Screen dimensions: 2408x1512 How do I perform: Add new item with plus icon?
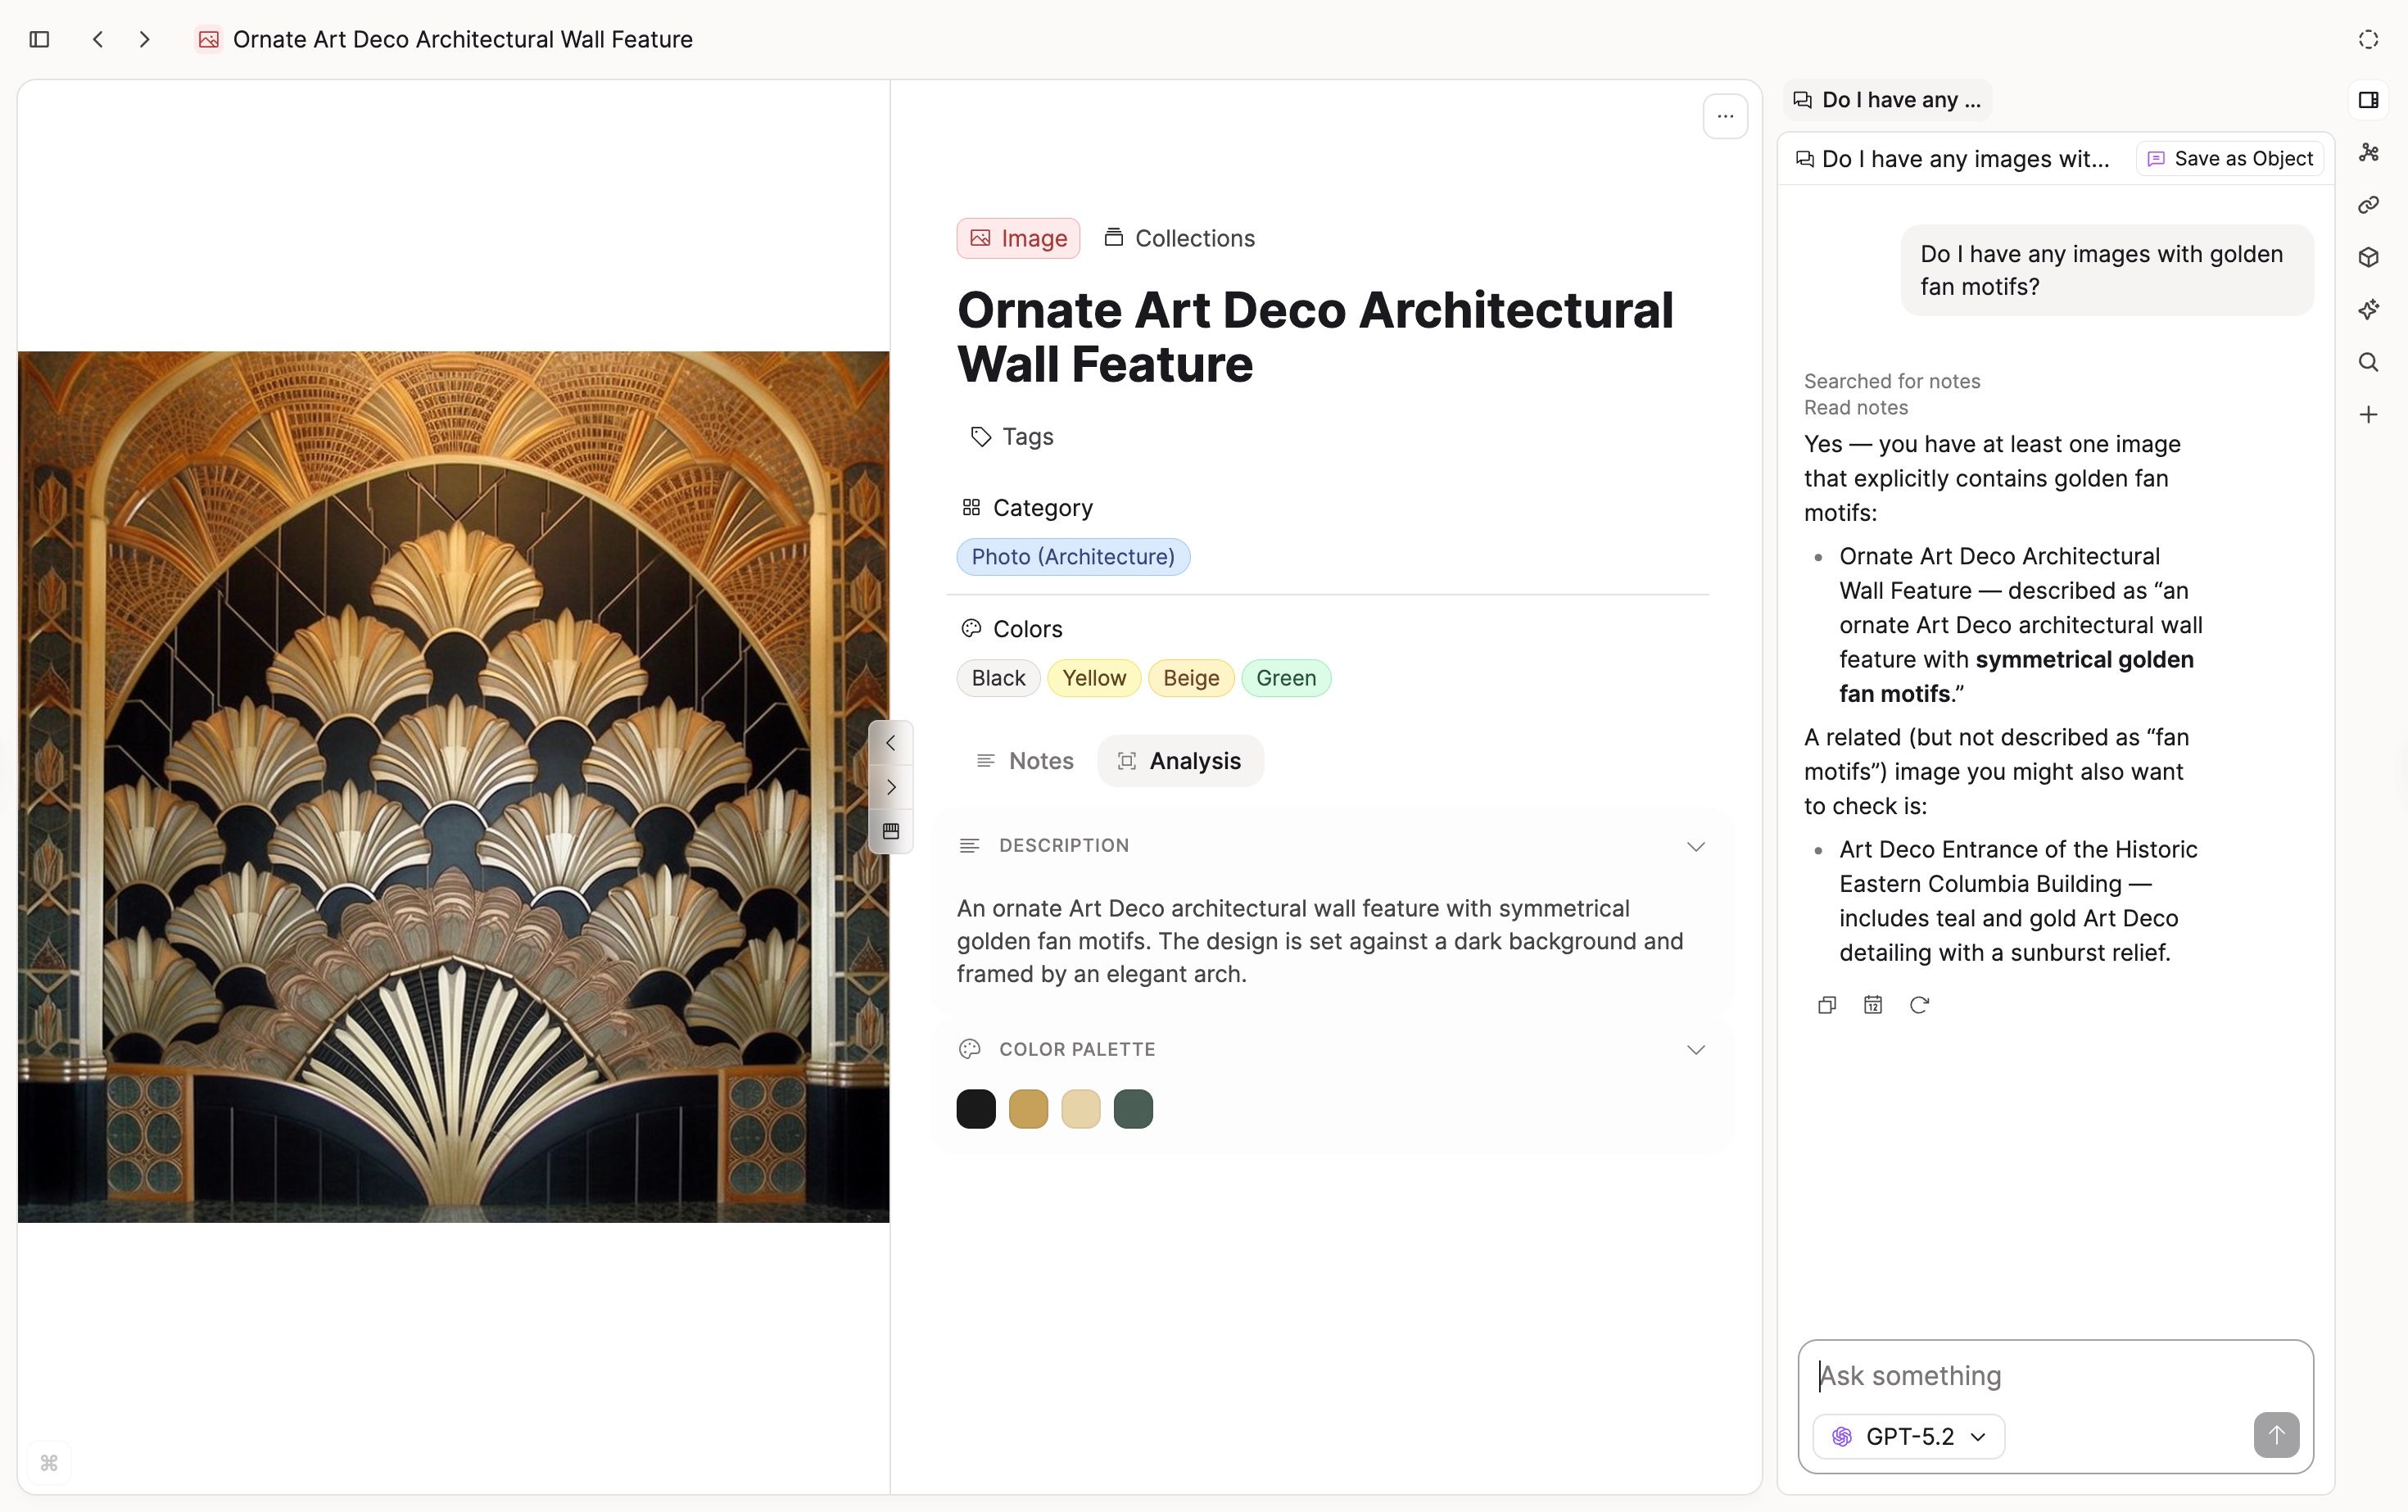(2369, 414)
